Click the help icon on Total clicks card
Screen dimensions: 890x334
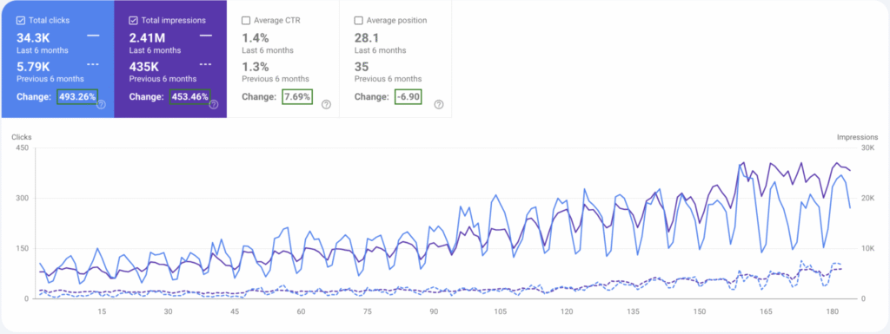pos(101,105)
